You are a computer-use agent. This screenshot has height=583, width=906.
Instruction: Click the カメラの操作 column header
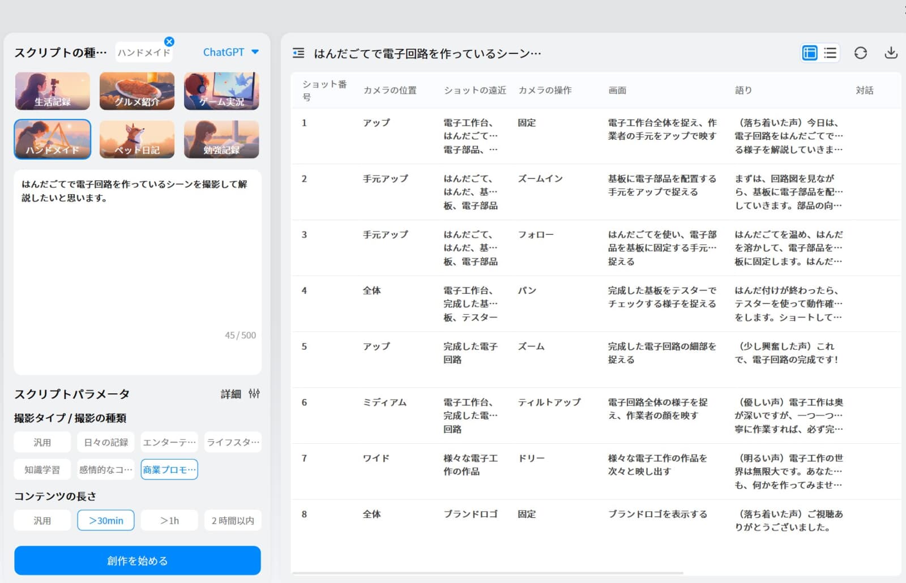coord(545,91)
